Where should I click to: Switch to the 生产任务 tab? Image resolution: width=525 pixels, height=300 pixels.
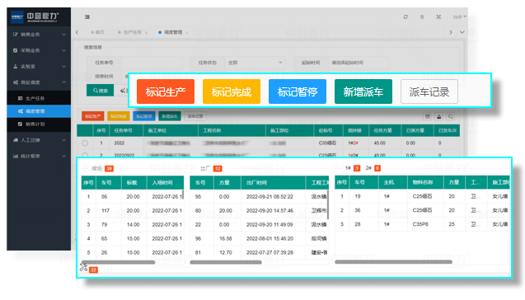coord(130,32)
